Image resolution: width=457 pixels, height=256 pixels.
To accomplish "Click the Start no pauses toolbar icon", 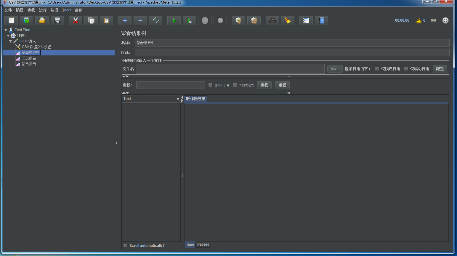I will click(x=189, y=20).
